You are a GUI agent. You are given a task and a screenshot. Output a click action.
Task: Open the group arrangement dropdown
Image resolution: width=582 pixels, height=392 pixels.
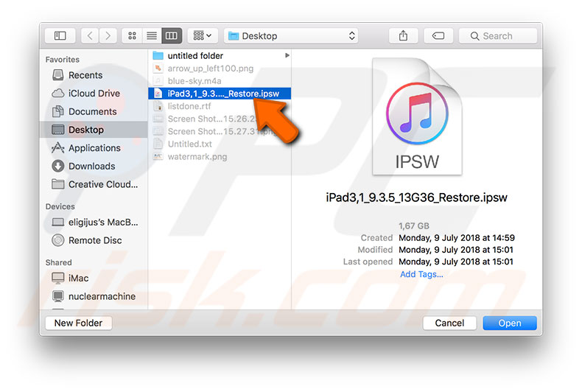tap(202, 35)
